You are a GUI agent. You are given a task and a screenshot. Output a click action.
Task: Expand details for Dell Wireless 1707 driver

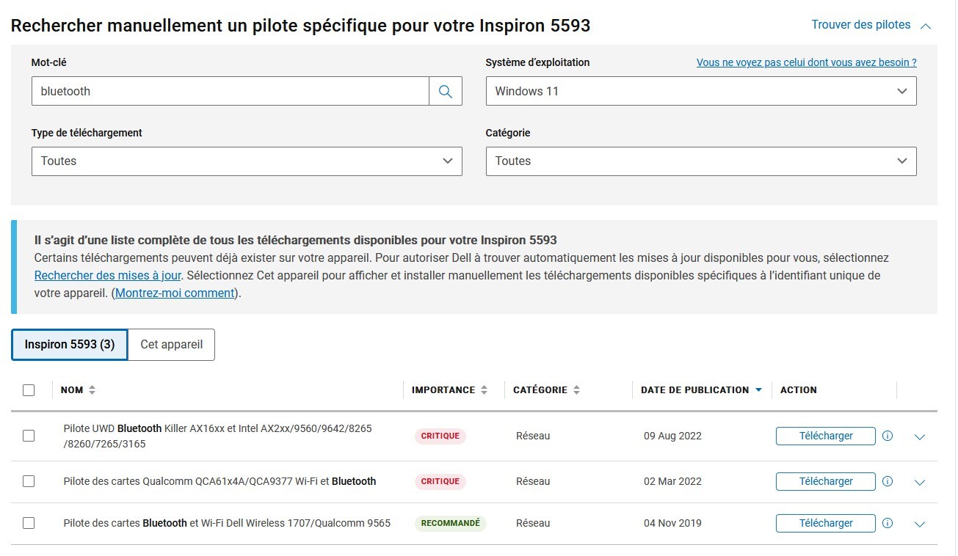click(x=920, y=524)
